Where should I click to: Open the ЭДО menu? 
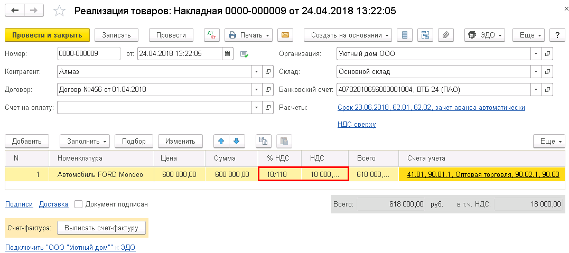486,35
